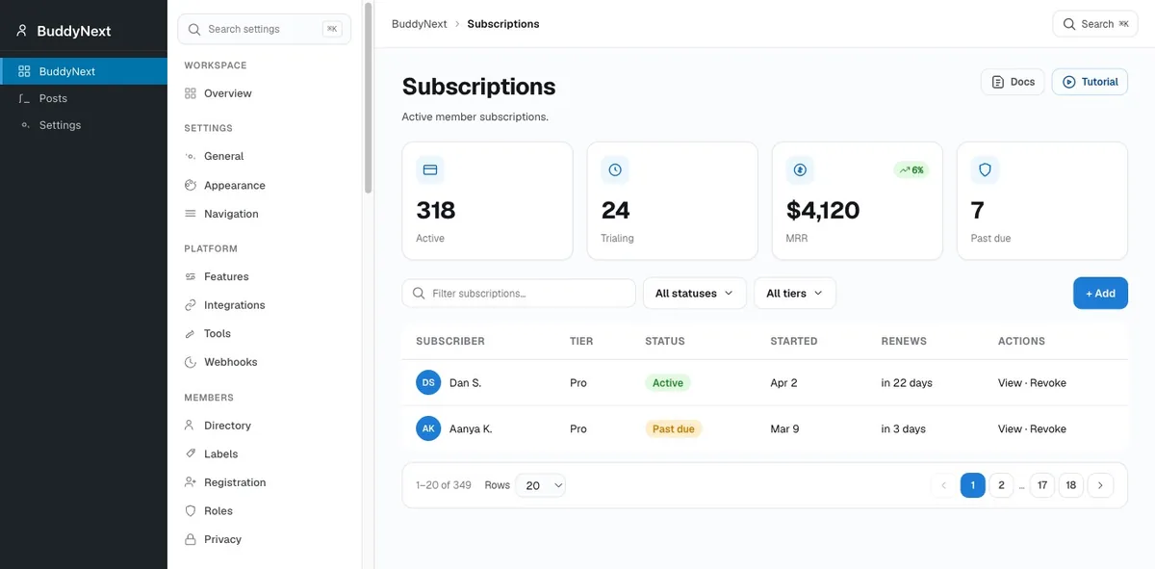The image size is (1155, 569).
Task: Click subscriber name Dan S.
Action: [465, 383]
